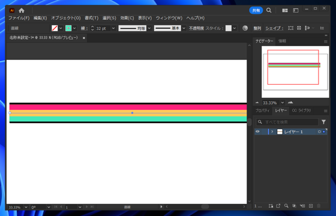Click the recolor artwork circle icon
The width and height of the screenshot is (336, 216).
pos(245,28)
